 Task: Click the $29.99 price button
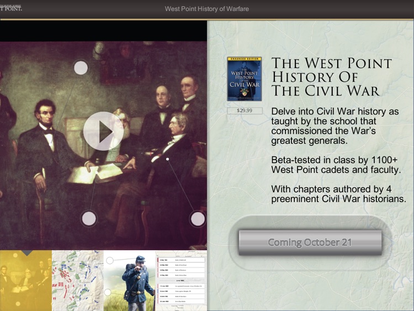click(x=245, y=110)
